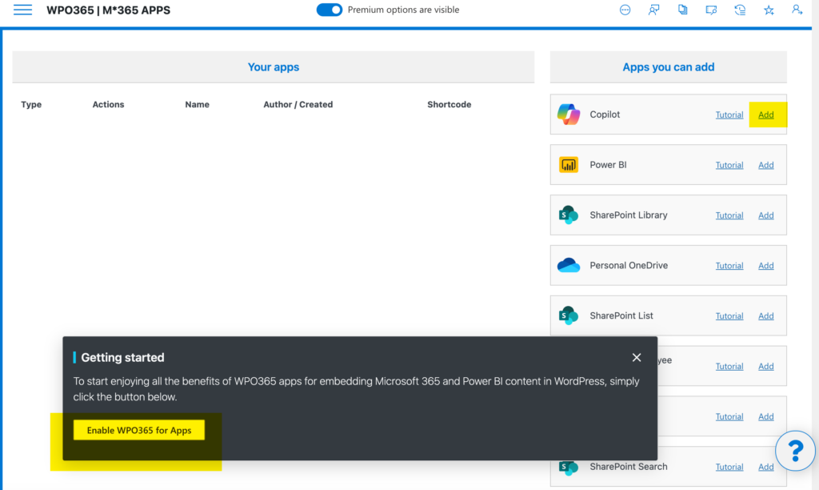Click the SharePoint Search app name
This screenshot has height=490, width=819.
pyautogui.click(x=629, y=466)
